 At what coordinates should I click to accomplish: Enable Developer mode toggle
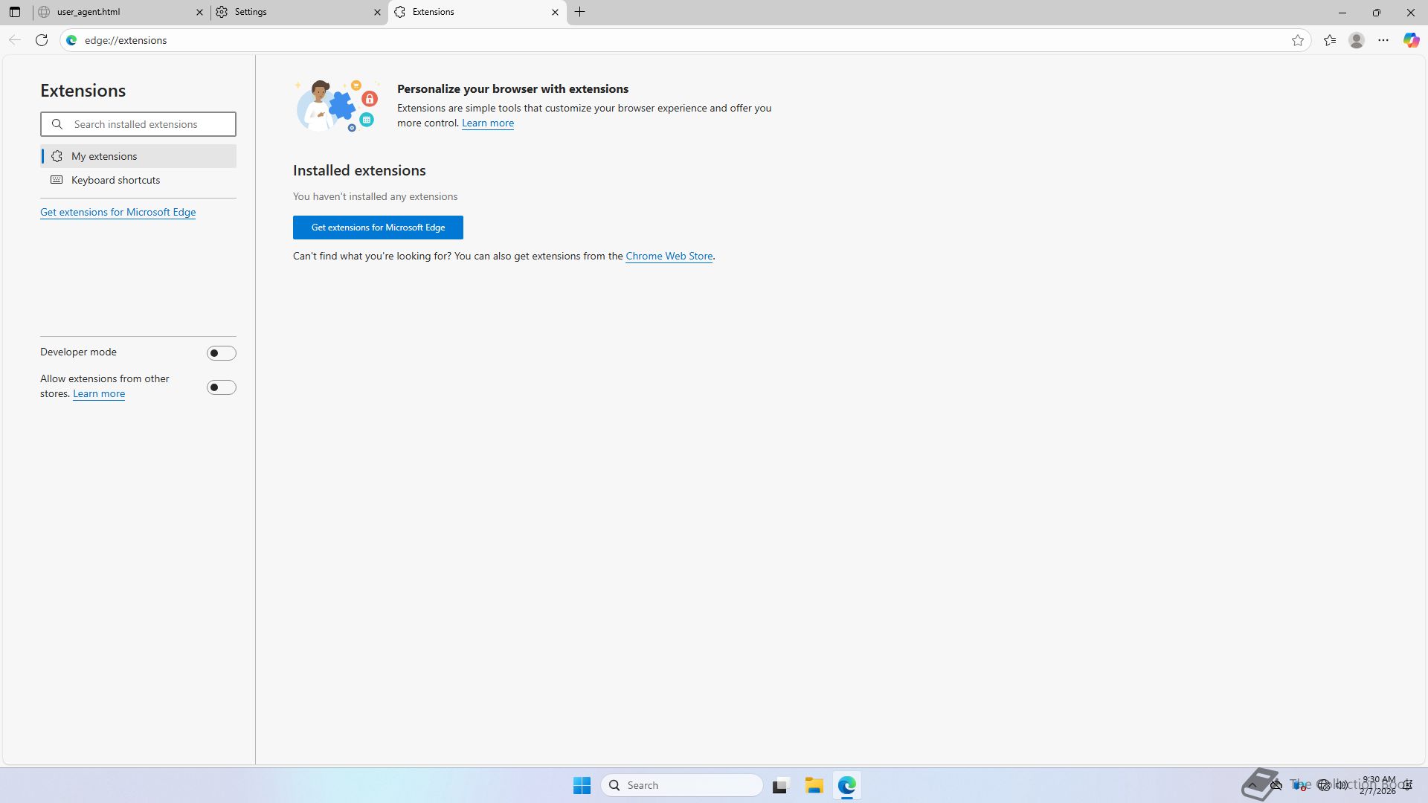221,353
